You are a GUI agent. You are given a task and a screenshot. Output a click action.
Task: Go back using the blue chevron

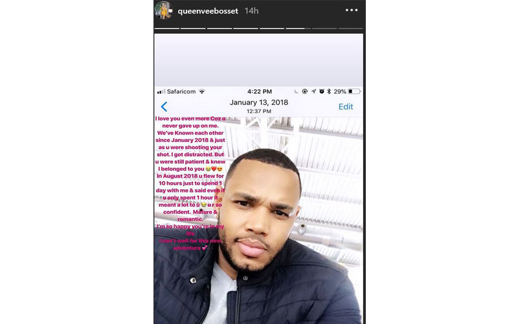coord(164,106)
